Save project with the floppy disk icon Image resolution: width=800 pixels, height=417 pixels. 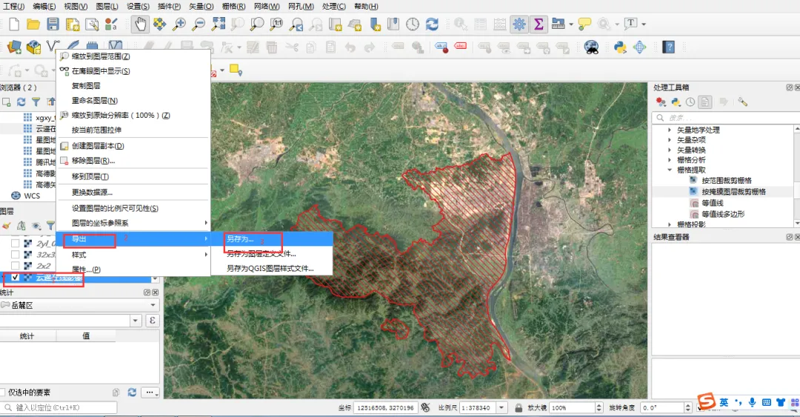(x=53, y=24)
